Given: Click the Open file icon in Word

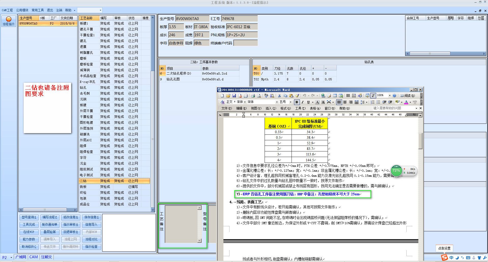Looking at the screenshot, I should click(228, 96).
